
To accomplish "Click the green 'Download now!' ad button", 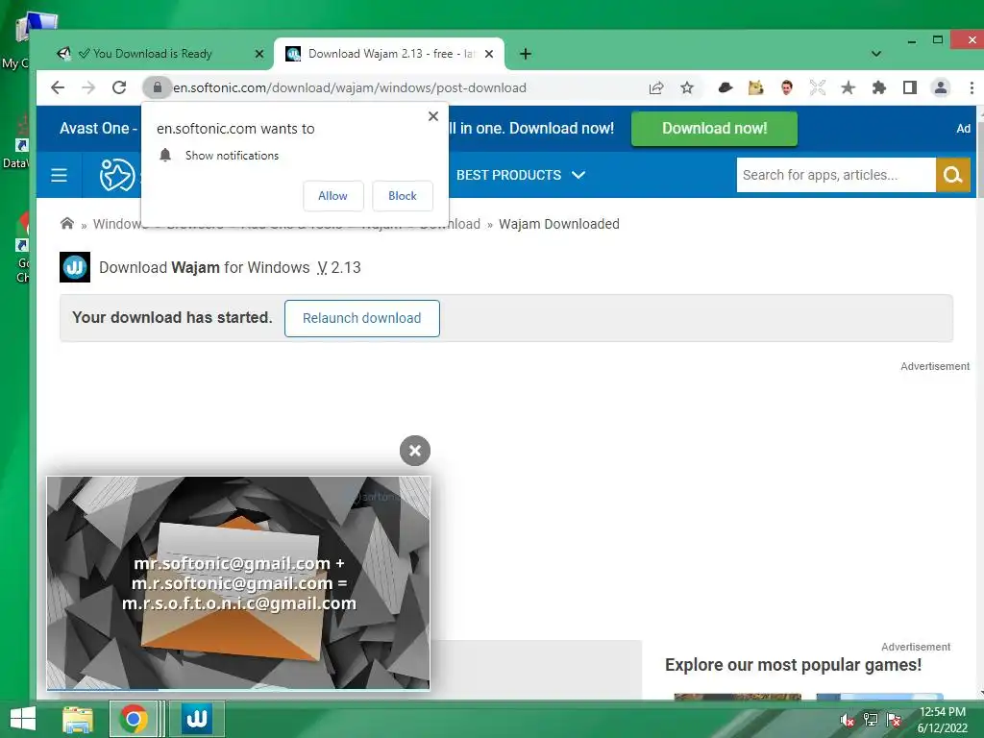I will point(714,129).
